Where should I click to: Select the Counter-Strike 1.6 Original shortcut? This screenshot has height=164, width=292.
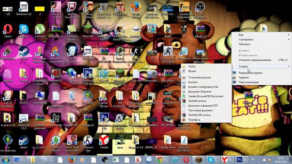[168, 55]
